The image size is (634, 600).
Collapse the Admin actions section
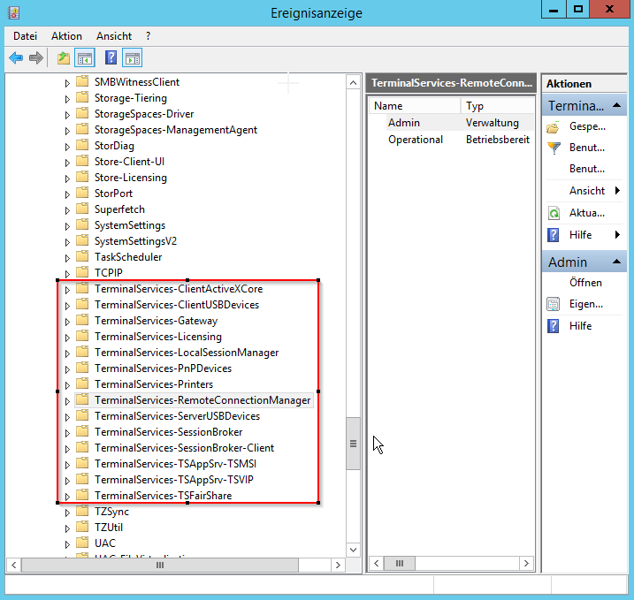pos(616,262)
